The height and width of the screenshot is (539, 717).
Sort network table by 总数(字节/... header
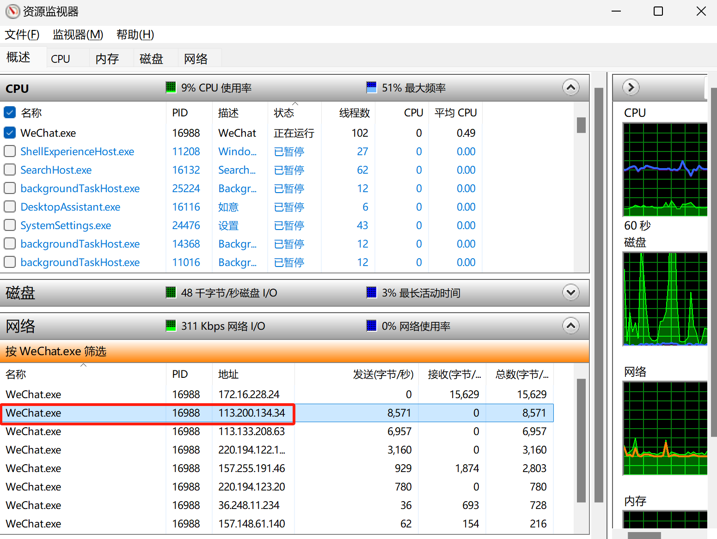(520, 374)
